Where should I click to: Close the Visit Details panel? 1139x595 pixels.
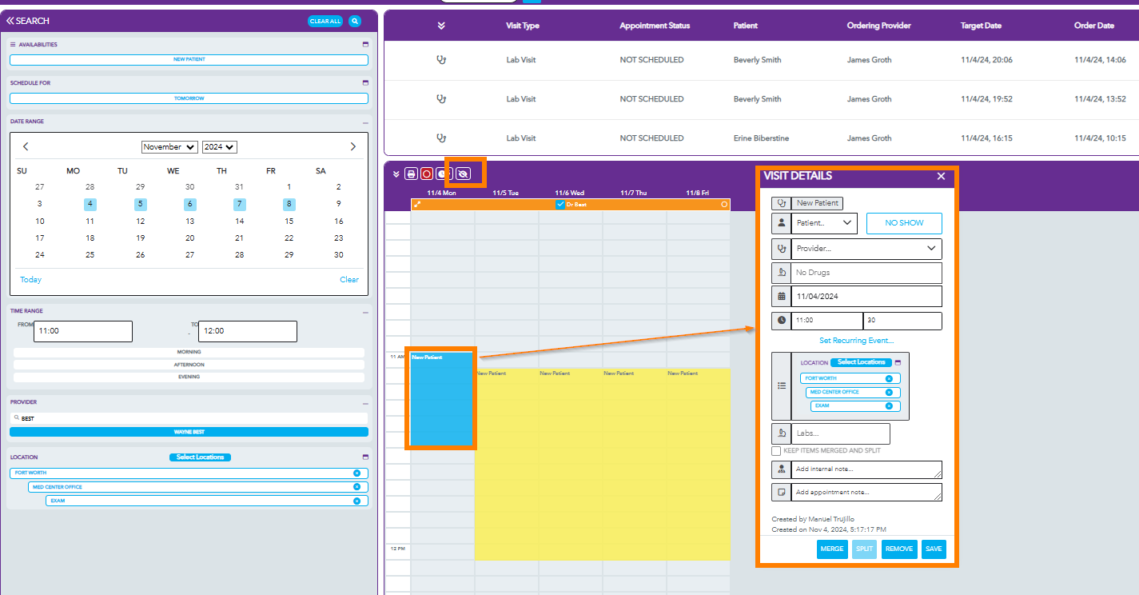point(941,177)
